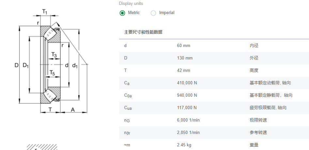Click the Cua parameter symbol cell
The height and width of the screenshot is (150, 309).
pos(128,108)
